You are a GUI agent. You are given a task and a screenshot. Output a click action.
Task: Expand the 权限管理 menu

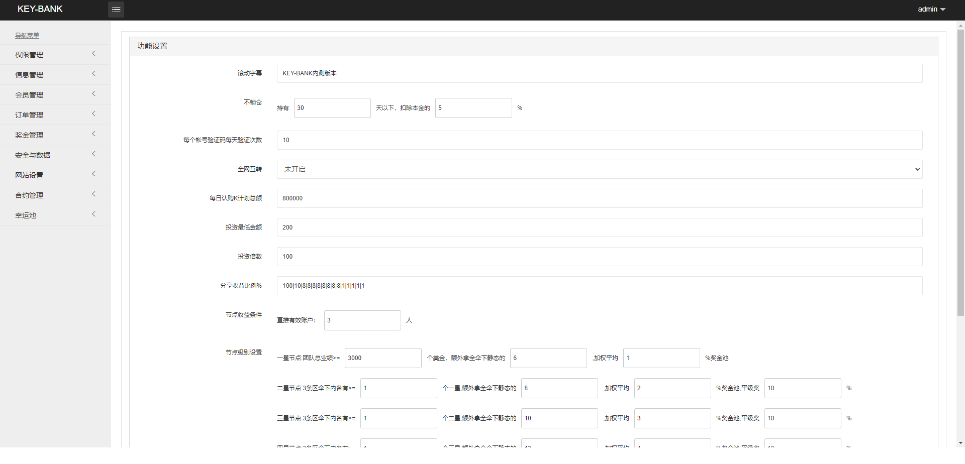coord(55,54)
